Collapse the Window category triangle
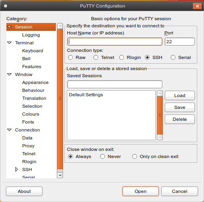204x202 pixels. pyautogui.click(x=10, y=74)
